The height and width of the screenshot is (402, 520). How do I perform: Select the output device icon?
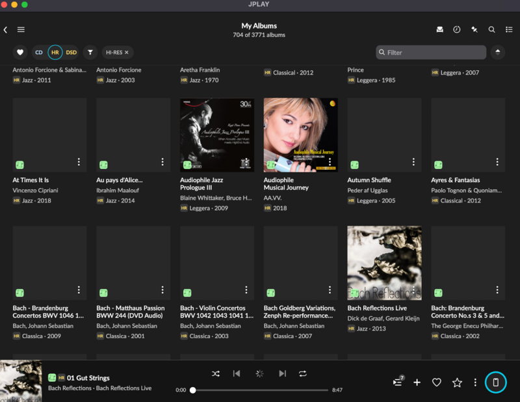tap(496, 382)
